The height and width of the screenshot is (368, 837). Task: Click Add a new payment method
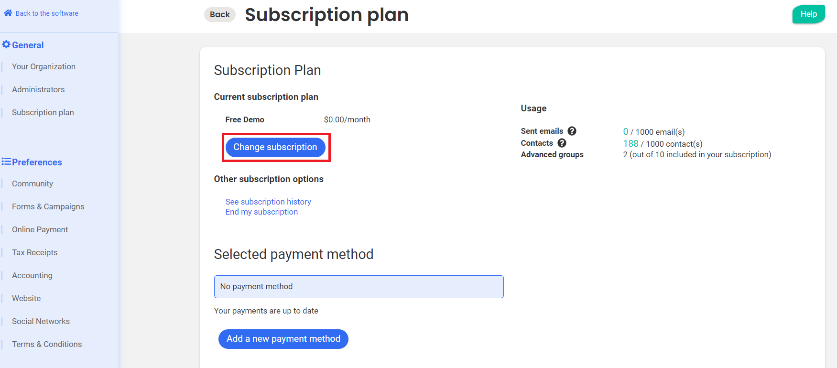[x=283, y=339]
